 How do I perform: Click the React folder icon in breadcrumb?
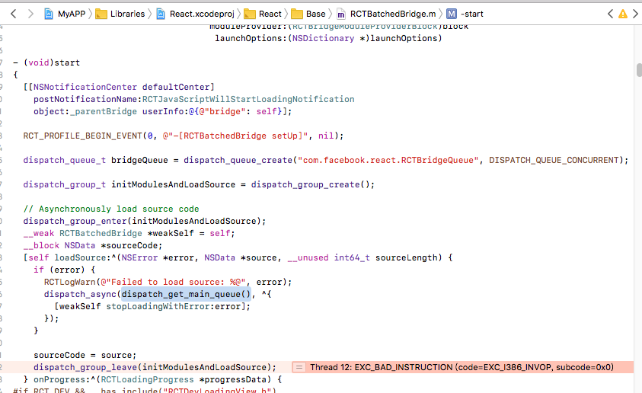coord(250,14)
